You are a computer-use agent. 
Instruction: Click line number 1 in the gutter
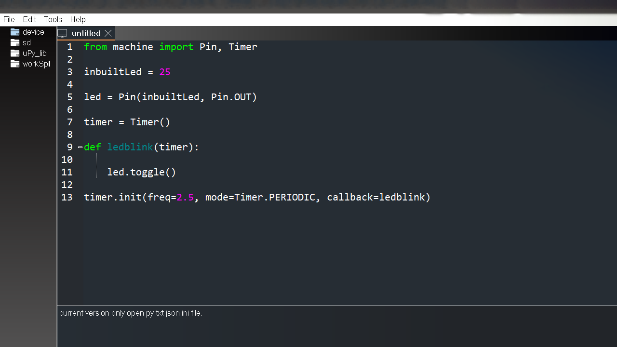(x=70, y=47)
